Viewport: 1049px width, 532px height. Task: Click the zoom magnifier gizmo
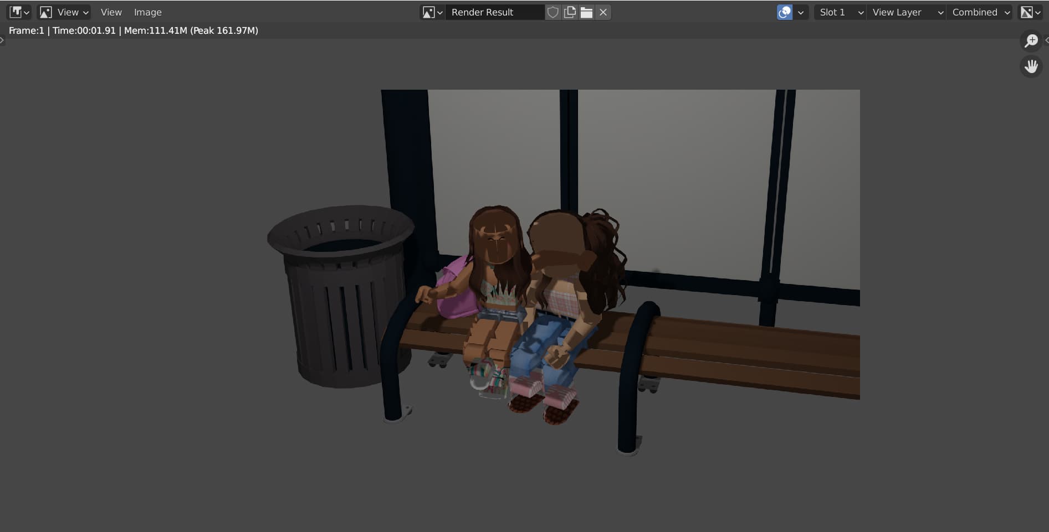(x=1031, y=40)
